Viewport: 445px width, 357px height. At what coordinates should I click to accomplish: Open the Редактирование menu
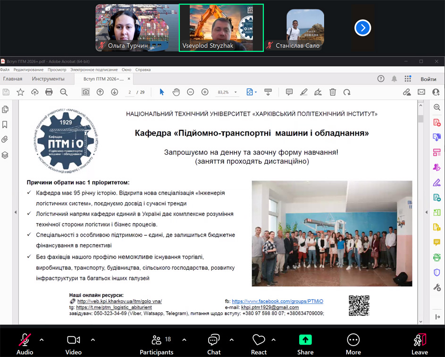click(x=28, y=69)
